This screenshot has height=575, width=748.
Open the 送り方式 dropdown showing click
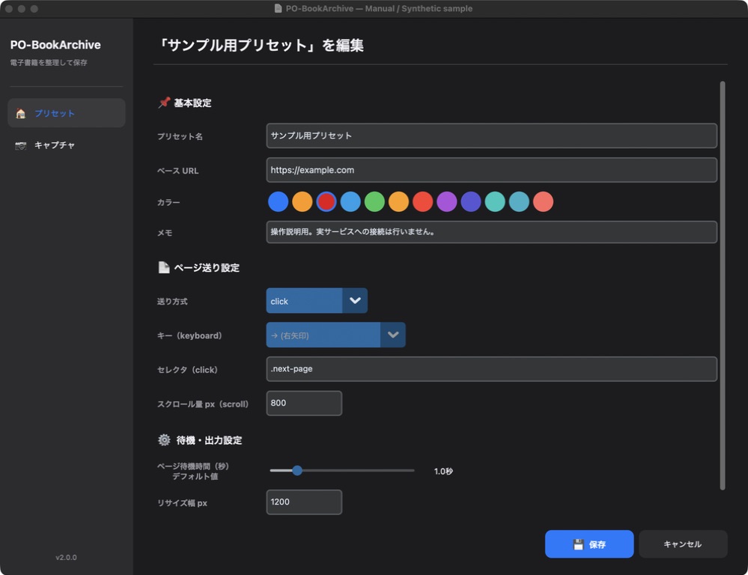click(317, 301)
